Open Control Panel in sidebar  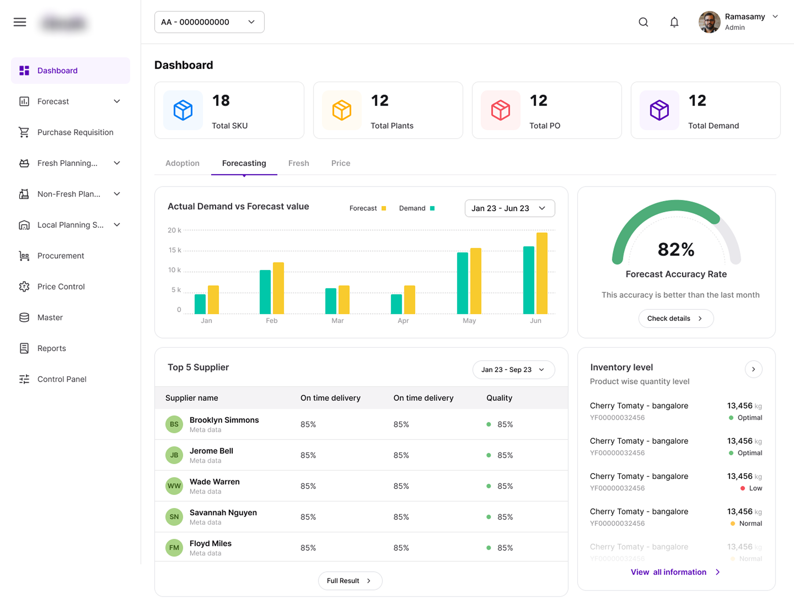point(70,379)
